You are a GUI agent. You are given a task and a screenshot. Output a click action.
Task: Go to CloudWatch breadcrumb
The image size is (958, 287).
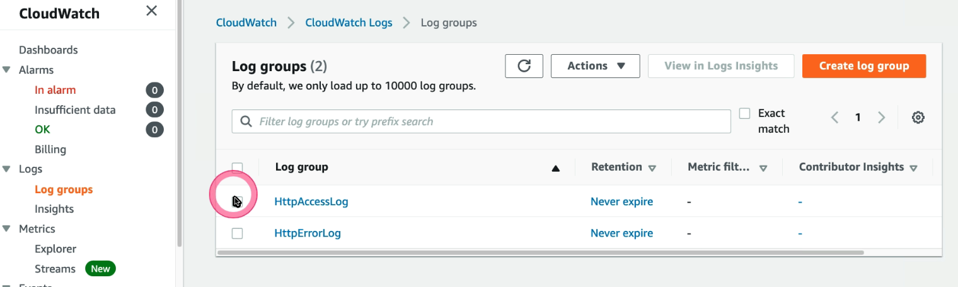click(x=246, y=23)
